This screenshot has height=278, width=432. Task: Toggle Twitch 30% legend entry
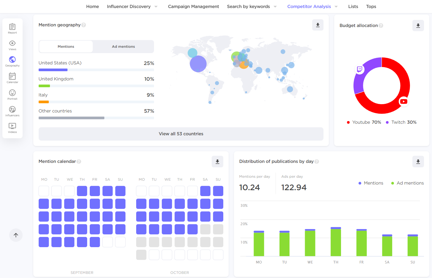point(401,122)
